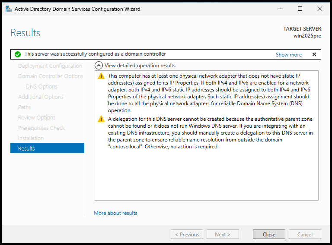Screen dimensions: 332x245
Task: Click the wizard app icon in title bar
Action: tap(9, 9)
